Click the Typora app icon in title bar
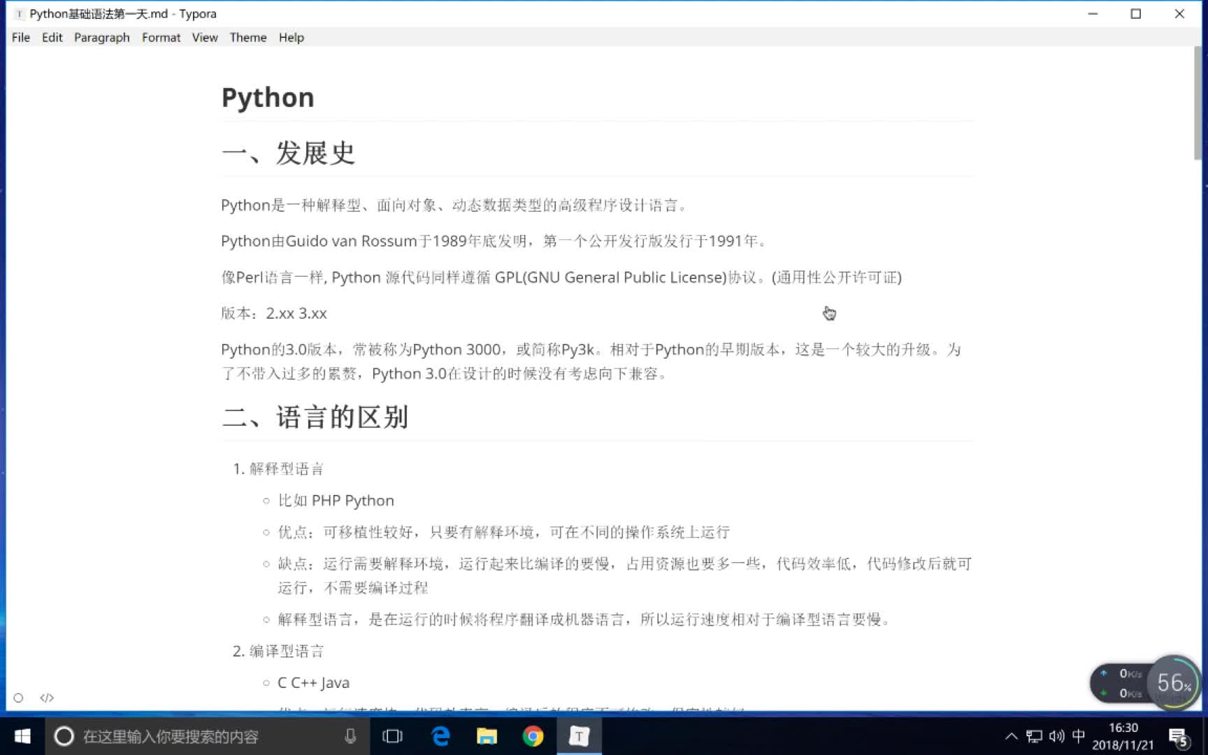Screen dimensions: 1208x755 pyautogui.click(x=19, y=14)
